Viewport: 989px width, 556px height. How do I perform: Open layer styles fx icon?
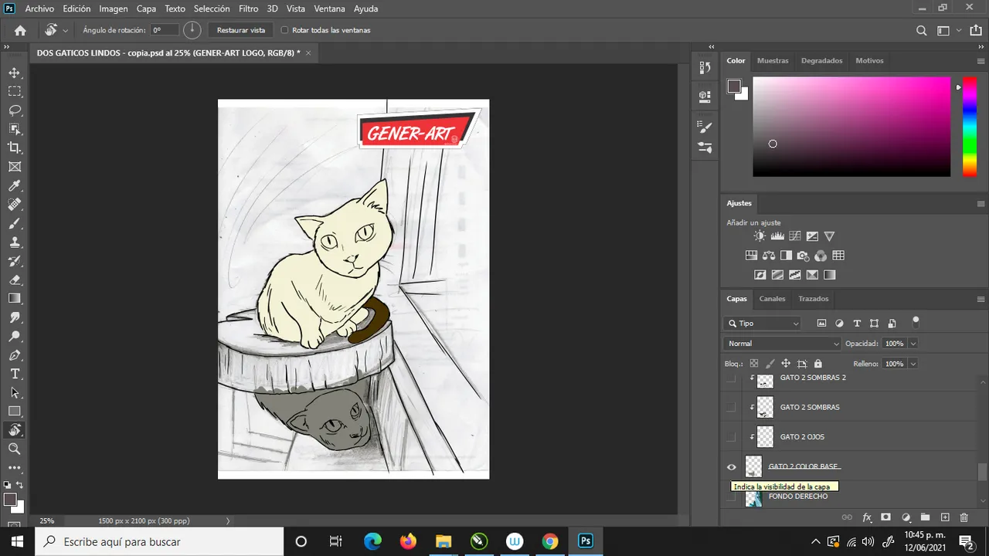[x=867, y=517]
